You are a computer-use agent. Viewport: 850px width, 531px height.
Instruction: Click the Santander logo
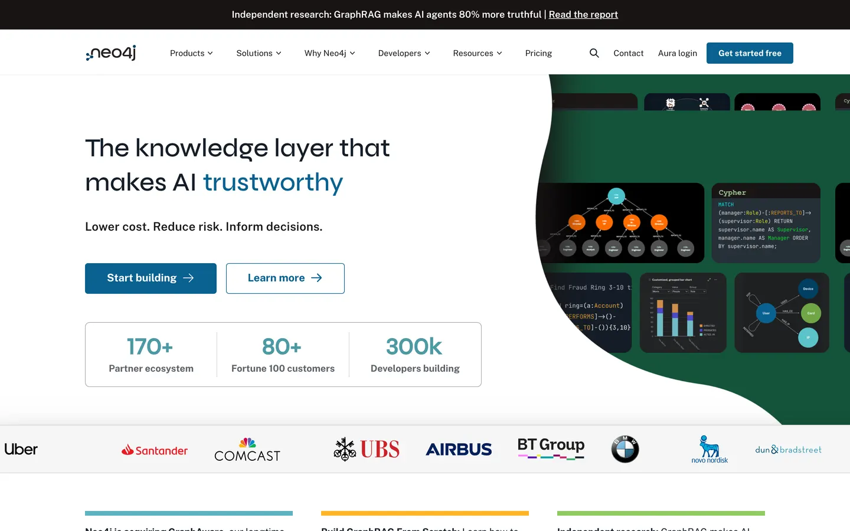(155, 450)
